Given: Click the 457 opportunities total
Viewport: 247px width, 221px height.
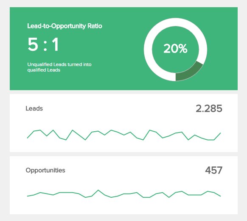Looking at the screenshot, I should pyautogui.click(x=213, y=170).
